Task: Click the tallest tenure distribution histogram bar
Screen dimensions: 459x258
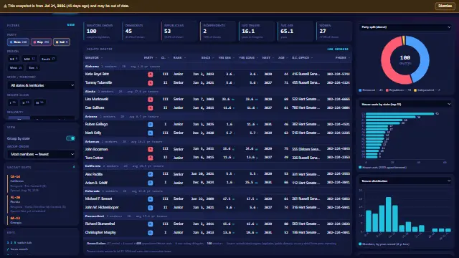Action: (389, 215)
